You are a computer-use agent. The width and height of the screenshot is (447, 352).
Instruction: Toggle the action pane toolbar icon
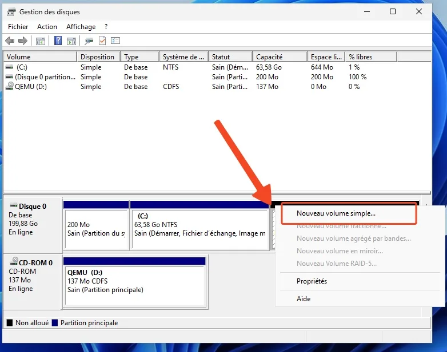click(71, 41)
